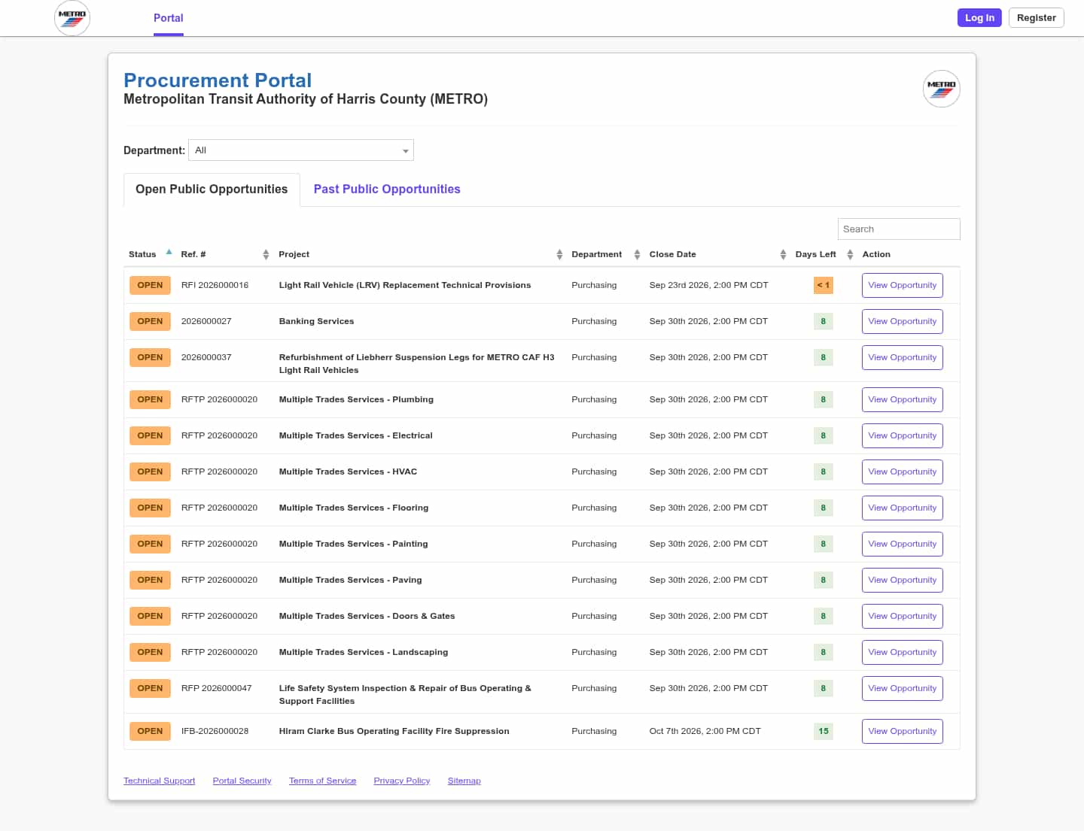View Opportunity for Banking Services
The image size is (1084, 831).
[903, 322]
